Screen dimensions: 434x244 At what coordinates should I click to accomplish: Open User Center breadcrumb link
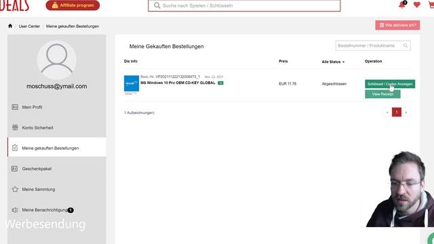29,26
